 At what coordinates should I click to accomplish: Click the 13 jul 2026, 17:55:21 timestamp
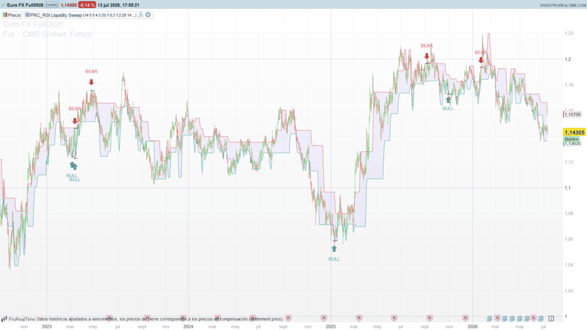(118, 5)
